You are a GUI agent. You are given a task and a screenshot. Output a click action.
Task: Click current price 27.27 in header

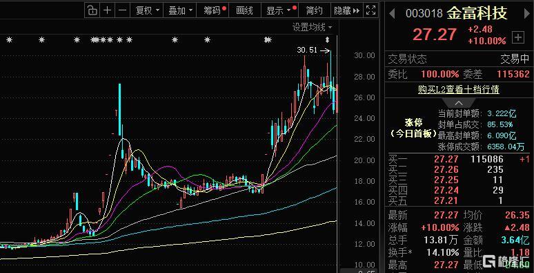point(435,35)
